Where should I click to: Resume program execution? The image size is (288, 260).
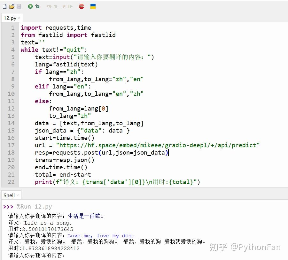click(x=70, y=6)
